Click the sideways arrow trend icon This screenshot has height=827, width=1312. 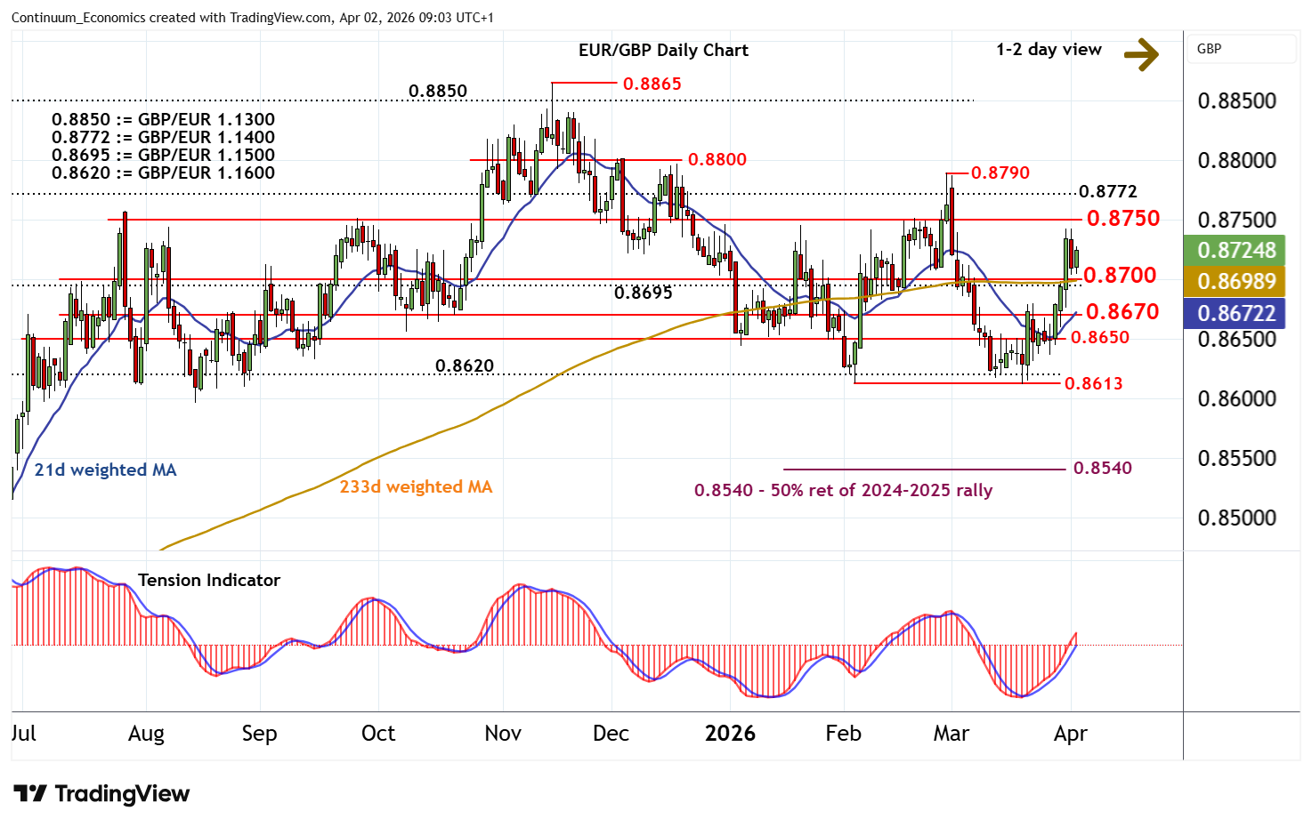point(1141,54)
